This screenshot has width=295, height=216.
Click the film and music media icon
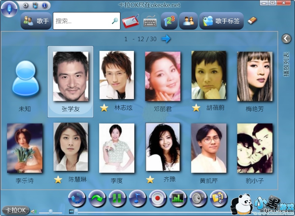point(35,5)
